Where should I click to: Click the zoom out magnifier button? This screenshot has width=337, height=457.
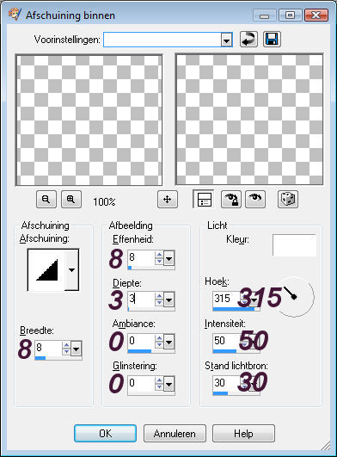(x=46, y=200)
